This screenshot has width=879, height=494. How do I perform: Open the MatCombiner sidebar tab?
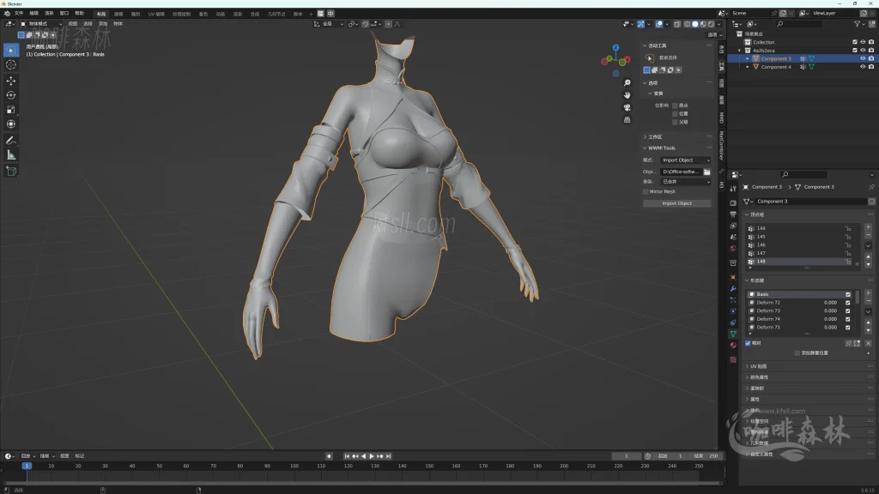[721, 146]
